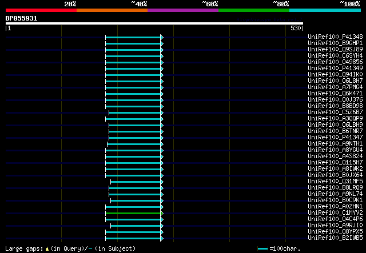Open the UniRef100_P41347 hit
Viewport: 366px width, 253px height.
click(335, 137)
